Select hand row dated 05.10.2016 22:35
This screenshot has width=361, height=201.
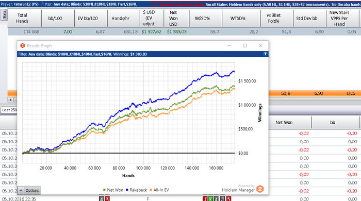pyautogui.click(x=180, y=199)
